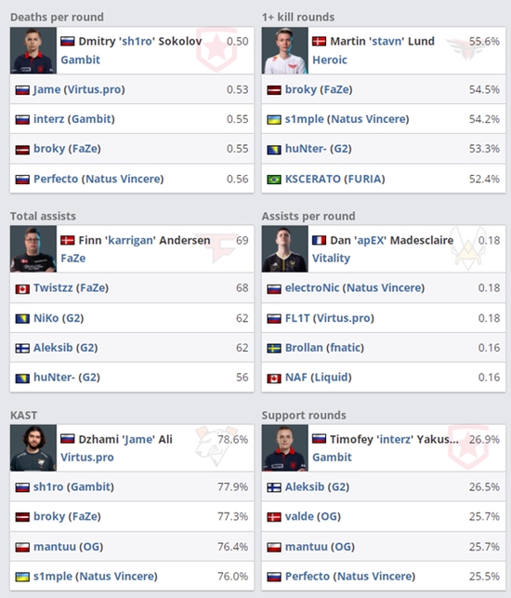This screenshot has width=511, height=598.
Task: Click the Canadian flag beside Twistzz
Action: coord(22,288)
